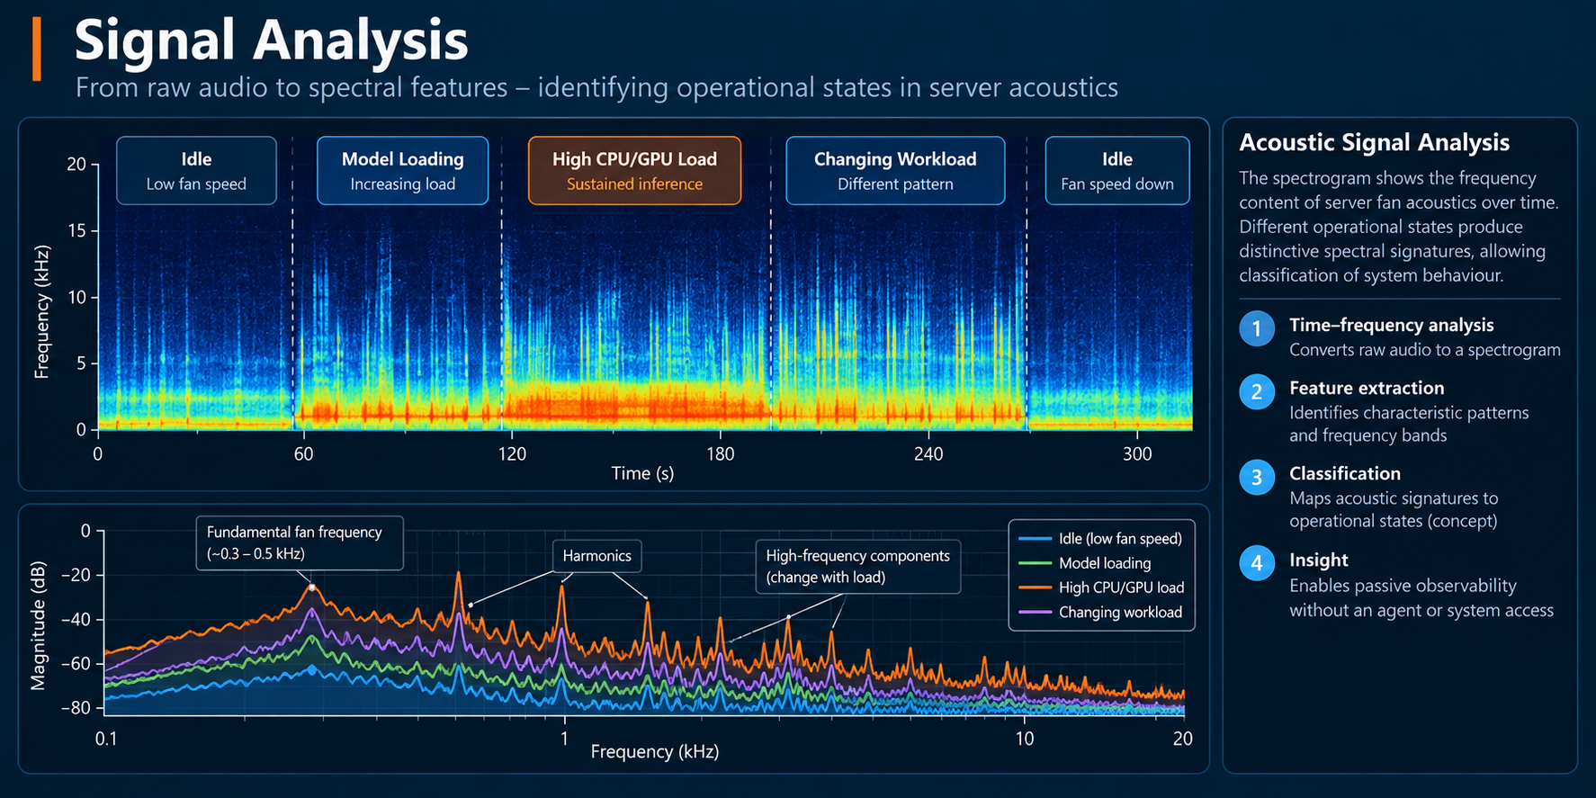Image resolution: width=1596 pixels, height=798 pixels.
Task: Select the Model Loading label box
Action: click(x=403, y=171)
